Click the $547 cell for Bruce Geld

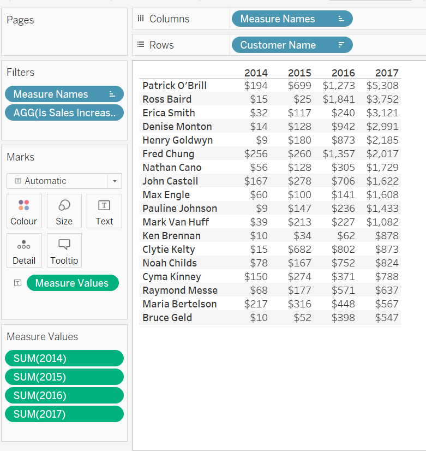387,318
